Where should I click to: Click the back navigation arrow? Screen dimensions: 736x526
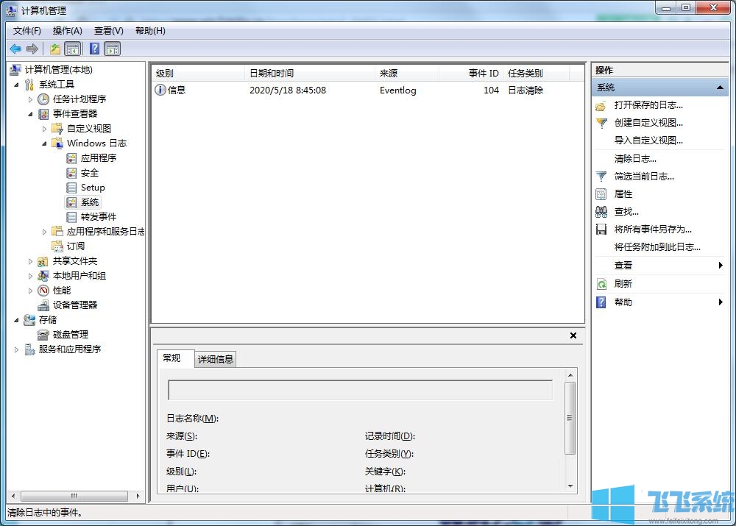15,49
